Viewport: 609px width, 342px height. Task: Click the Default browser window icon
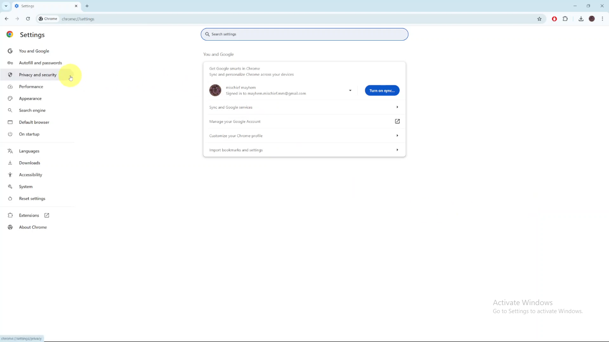tap(10, 122)
